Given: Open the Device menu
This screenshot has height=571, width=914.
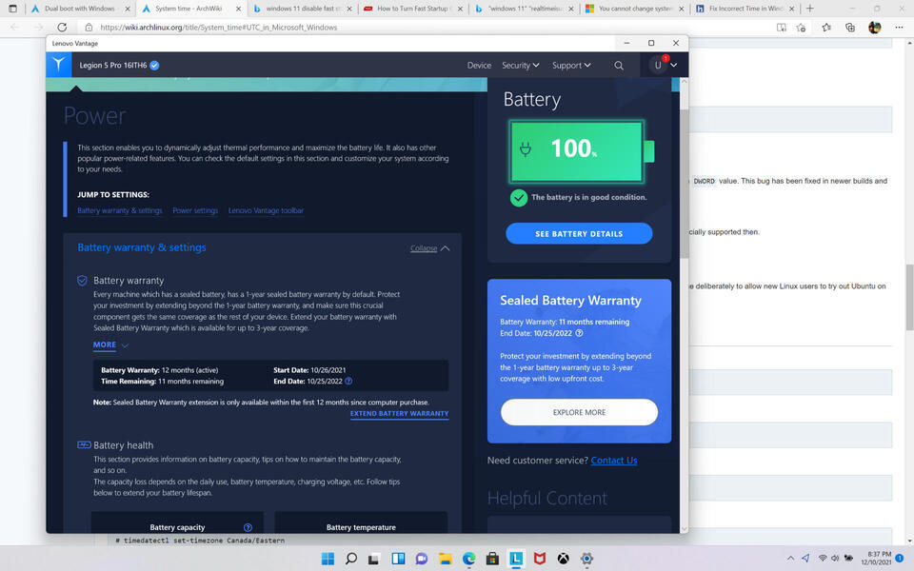Looking at the screenshot, I should [x=479, y=66].
